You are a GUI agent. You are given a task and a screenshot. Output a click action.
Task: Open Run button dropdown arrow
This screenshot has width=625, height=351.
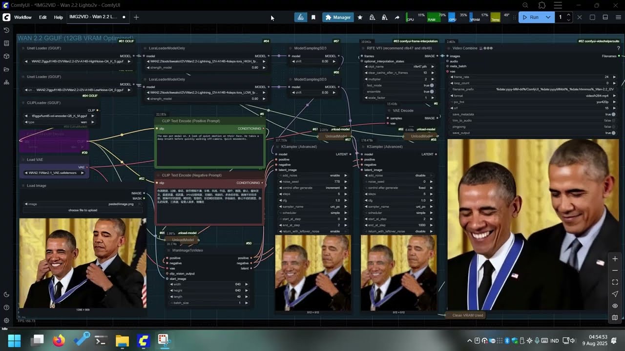(548, 17)
